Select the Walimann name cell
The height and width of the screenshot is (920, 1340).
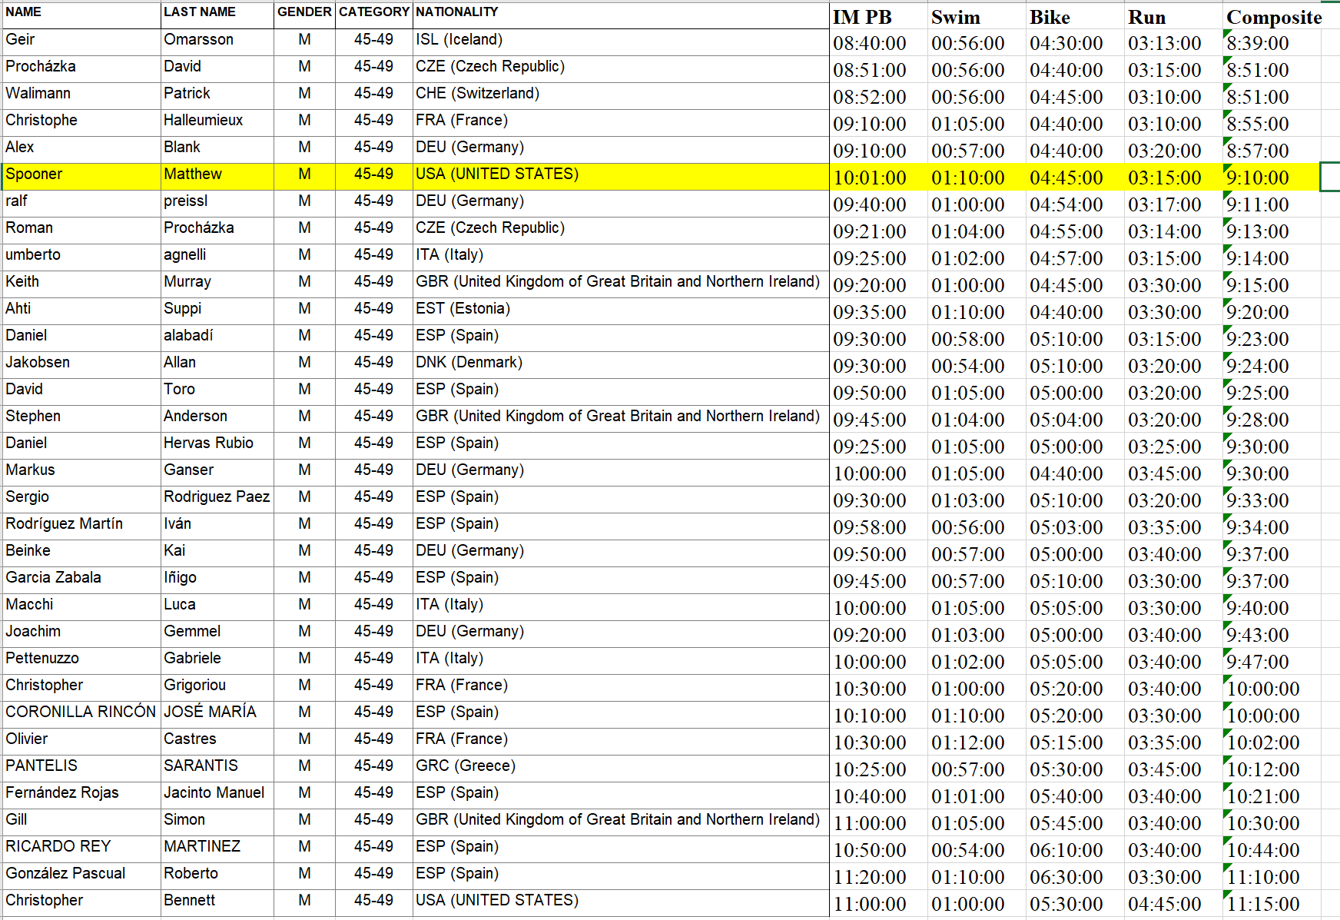click(81, 96)
